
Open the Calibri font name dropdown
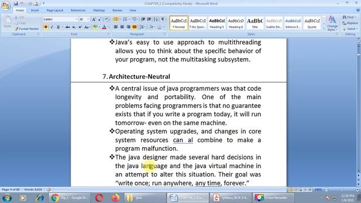(77, 19)
